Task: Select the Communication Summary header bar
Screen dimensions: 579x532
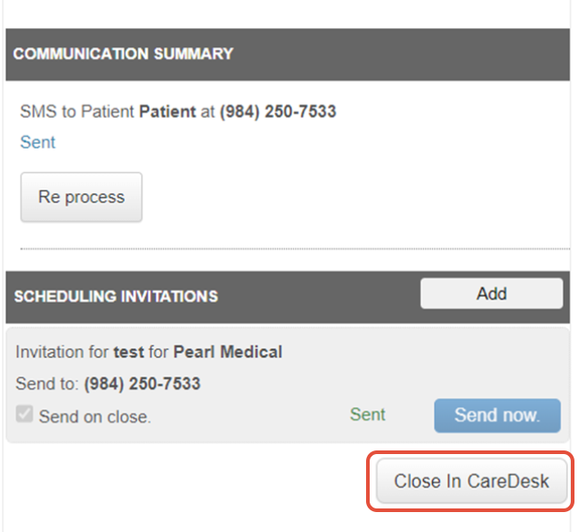Action: (x=290, y=53)
